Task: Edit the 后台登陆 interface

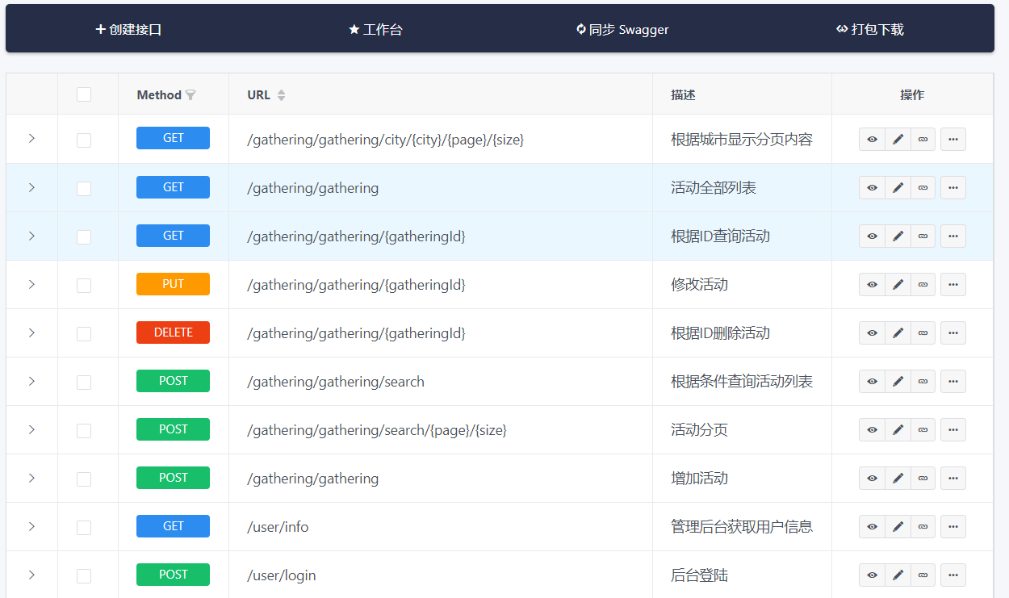Action: (898, 575)
